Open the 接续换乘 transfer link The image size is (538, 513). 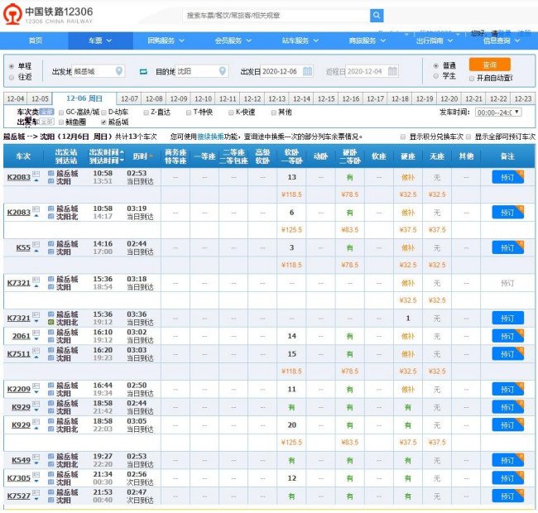210,137
